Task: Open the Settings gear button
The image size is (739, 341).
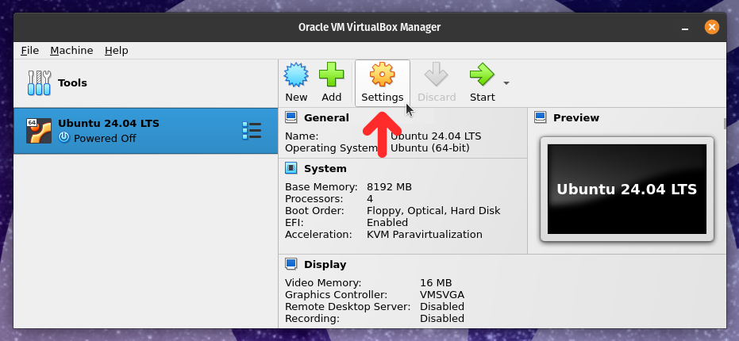Action: tap(383, 83)
